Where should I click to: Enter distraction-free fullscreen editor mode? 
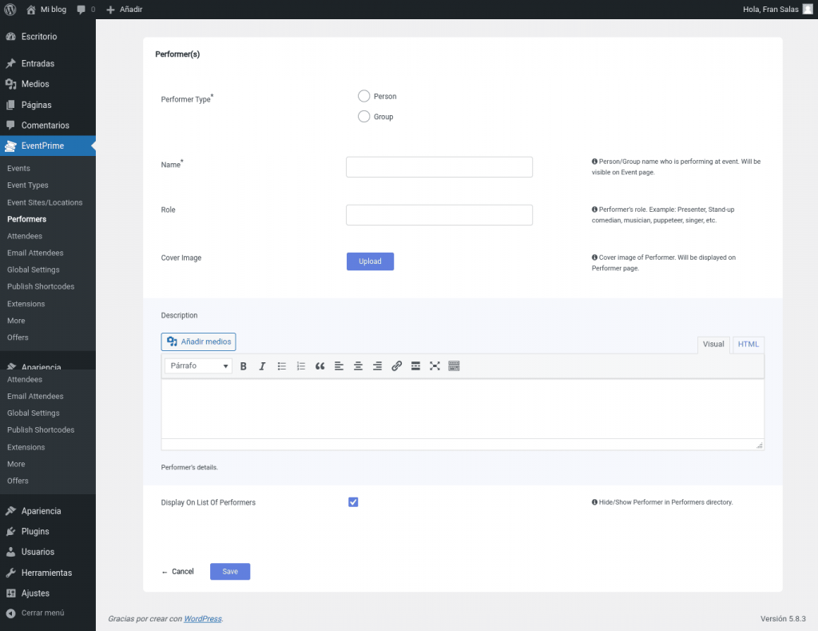click(435, 366)
